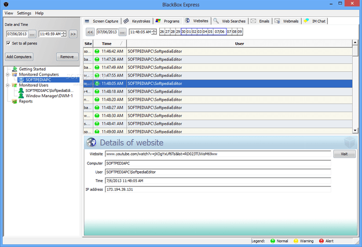
Task: Click the Computer field SOFTPEDIAPC
Action: tap(218, 163)
